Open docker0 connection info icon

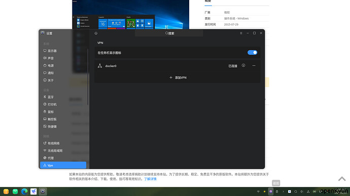tap(243, 66)
